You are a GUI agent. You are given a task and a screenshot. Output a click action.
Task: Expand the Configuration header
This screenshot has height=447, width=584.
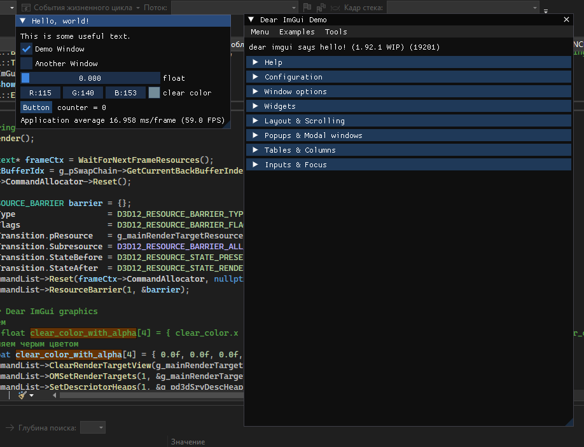tap(408, 77)
